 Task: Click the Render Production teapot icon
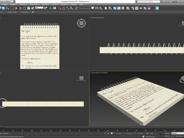pyautogui.click(x=141, y=8)
